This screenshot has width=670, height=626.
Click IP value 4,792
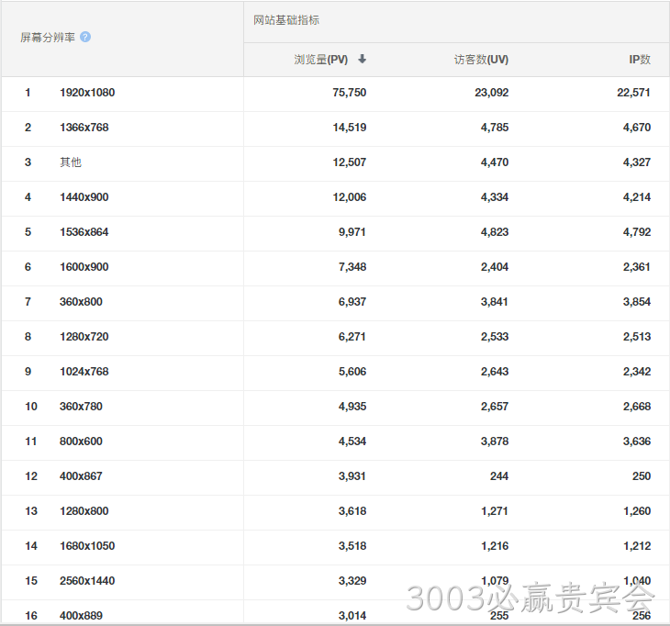[637, 232]
